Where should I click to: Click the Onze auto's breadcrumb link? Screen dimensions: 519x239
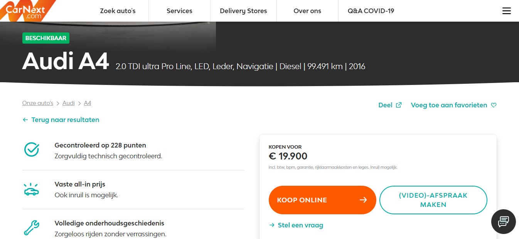(x=38, y=103)
